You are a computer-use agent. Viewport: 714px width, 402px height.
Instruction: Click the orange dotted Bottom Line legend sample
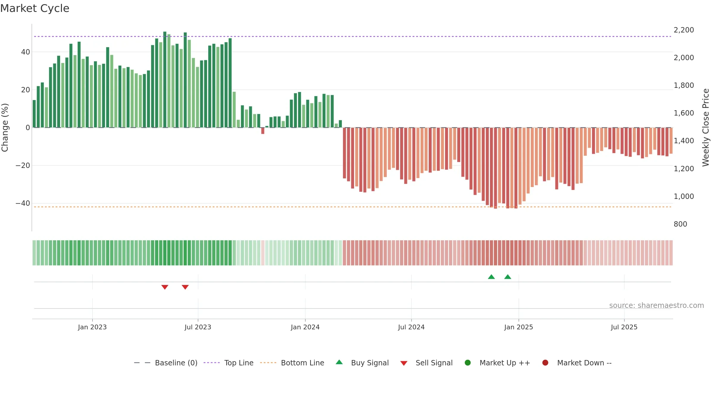(268, 363)
